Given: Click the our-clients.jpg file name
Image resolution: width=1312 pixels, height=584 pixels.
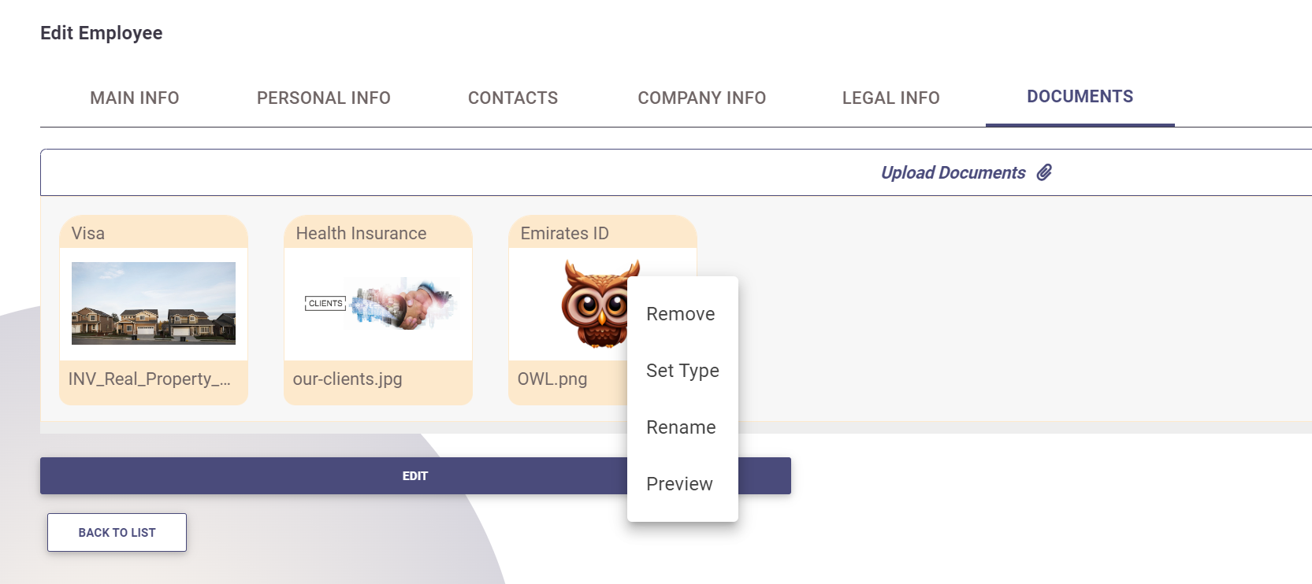Looking at the screenshot, I should click(348, 379).
